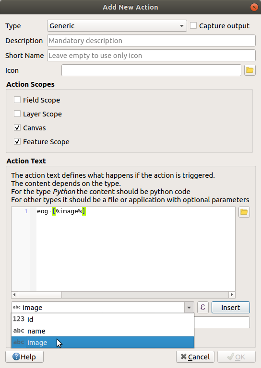Image resolution: width=261 pixels, height=368 pixels.
Task: Select the image field entry
Action: tap(103, 342)
